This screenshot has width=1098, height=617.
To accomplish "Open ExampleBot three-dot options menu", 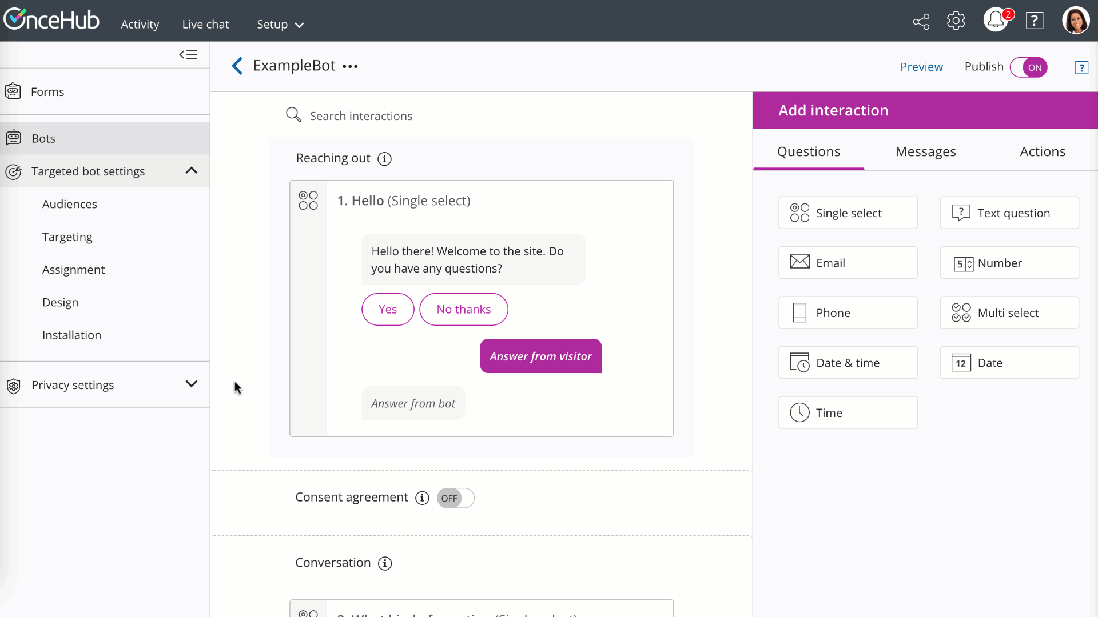I will (x=350, y=66).
